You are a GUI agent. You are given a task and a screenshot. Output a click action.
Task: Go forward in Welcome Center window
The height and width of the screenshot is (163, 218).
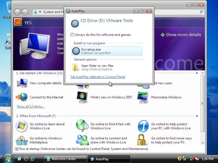25,12
